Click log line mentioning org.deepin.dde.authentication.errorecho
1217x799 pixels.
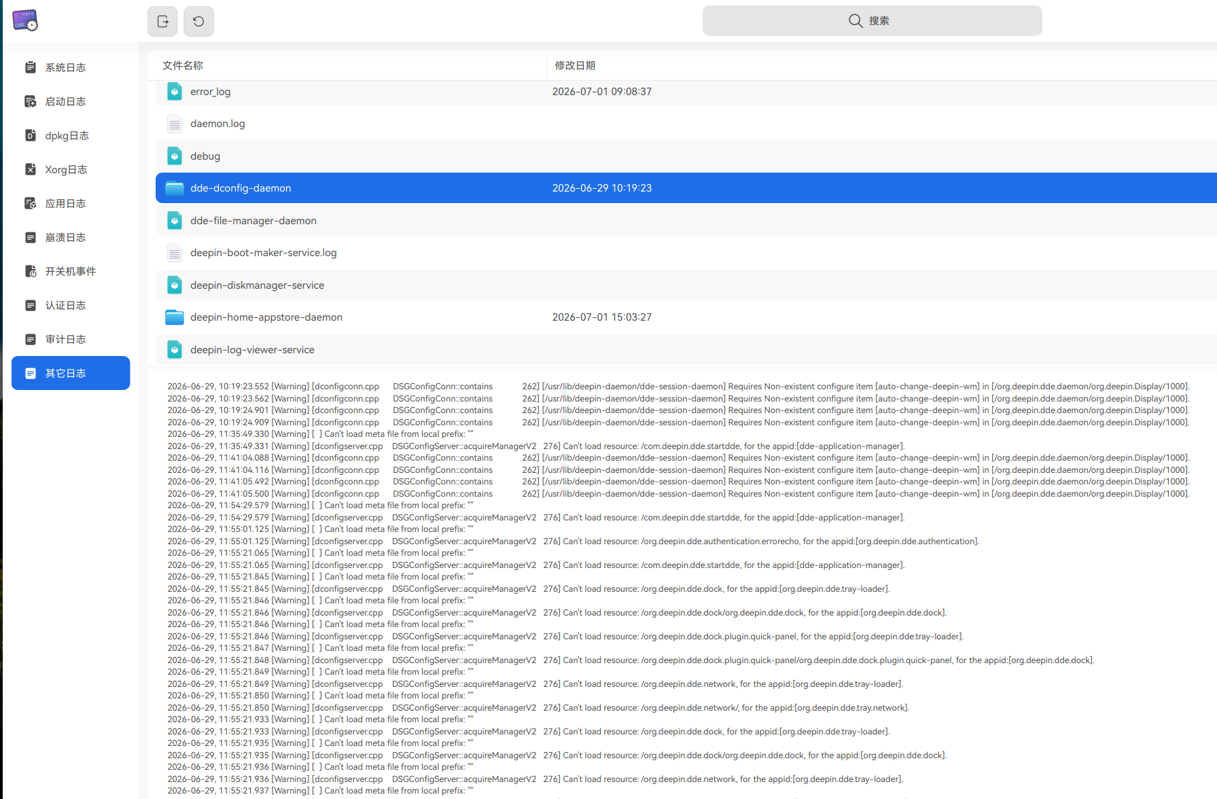tap(574, 541)
